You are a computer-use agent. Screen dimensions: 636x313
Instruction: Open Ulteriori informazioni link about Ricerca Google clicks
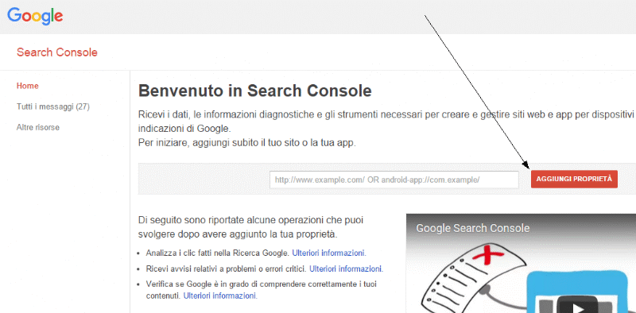(x=329, y=253)
